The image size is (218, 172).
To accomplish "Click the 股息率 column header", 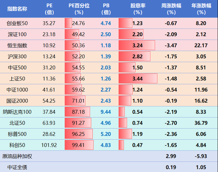I will click(x=138, y=9).
